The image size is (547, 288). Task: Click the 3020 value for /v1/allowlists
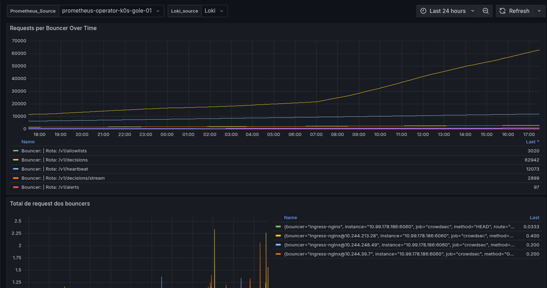(x=533, y=151)
